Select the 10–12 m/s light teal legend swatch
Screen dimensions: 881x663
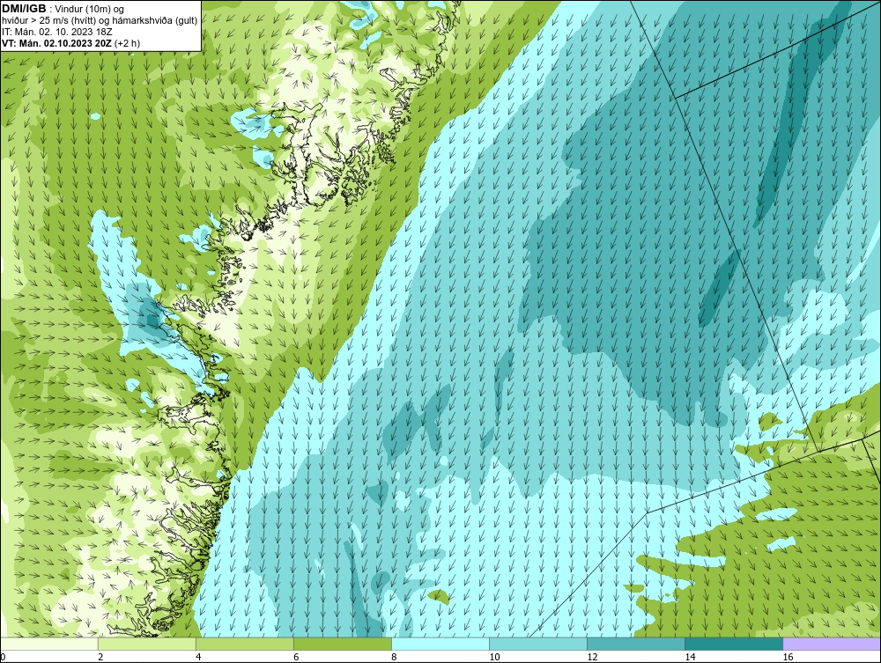[538, 644]
